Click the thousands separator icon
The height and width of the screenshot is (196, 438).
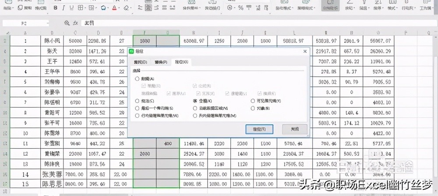coord(249,8)
